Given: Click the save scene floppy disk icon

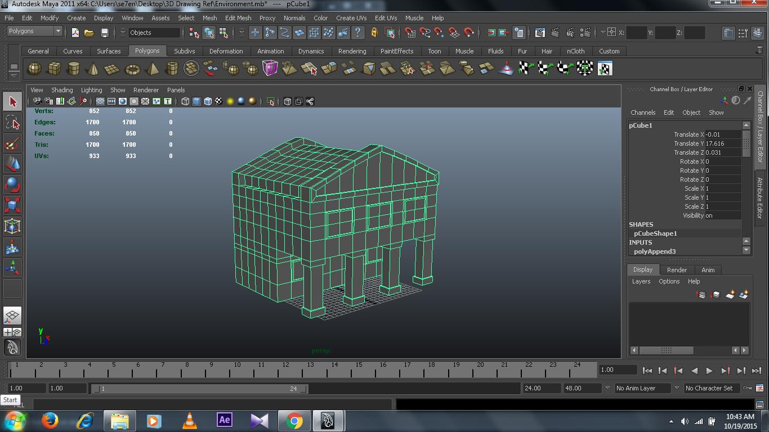Looking at the screenshot, I should point(104,33).
